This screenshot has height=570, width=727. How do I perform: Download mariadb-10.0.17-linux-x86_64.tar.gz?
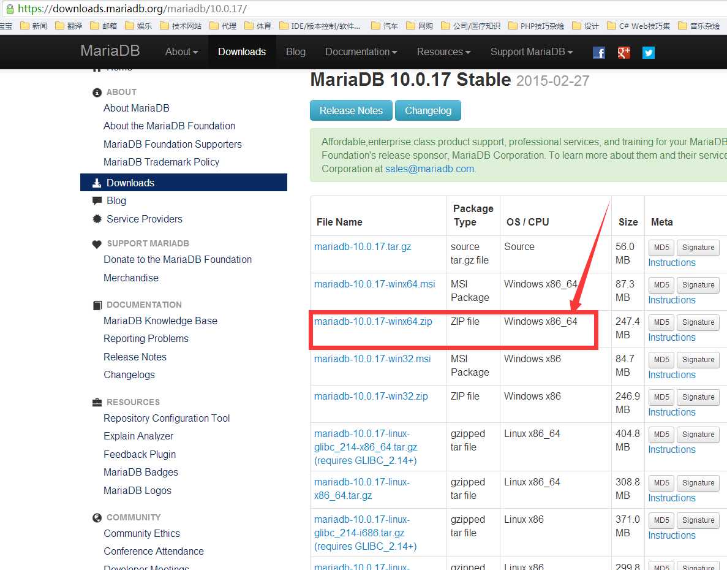(x=361, y=489)
